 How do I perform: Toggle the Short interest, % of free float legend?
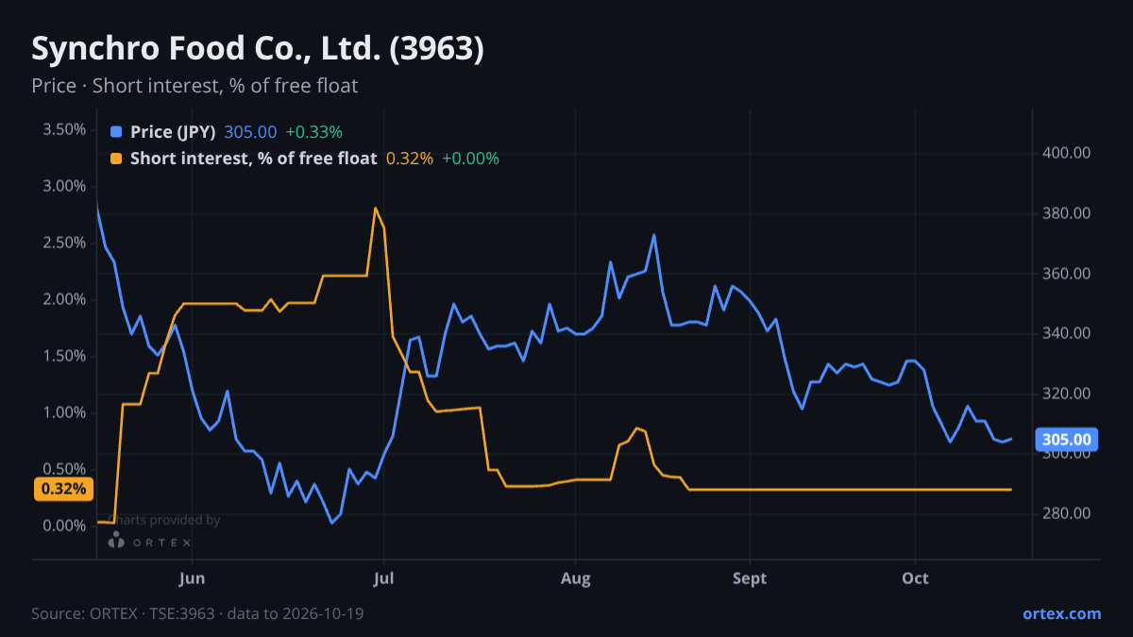pyautogui.click(x=254, y=159)
